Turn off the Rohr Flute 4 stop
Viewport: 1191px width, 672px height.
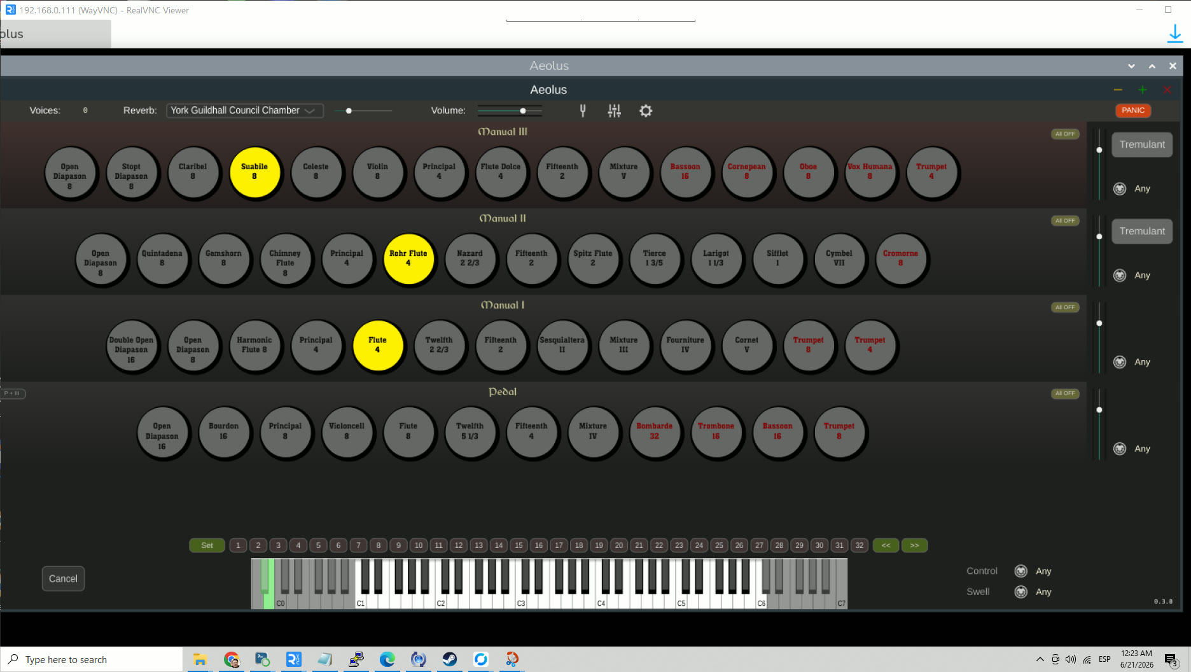point(408,259)
